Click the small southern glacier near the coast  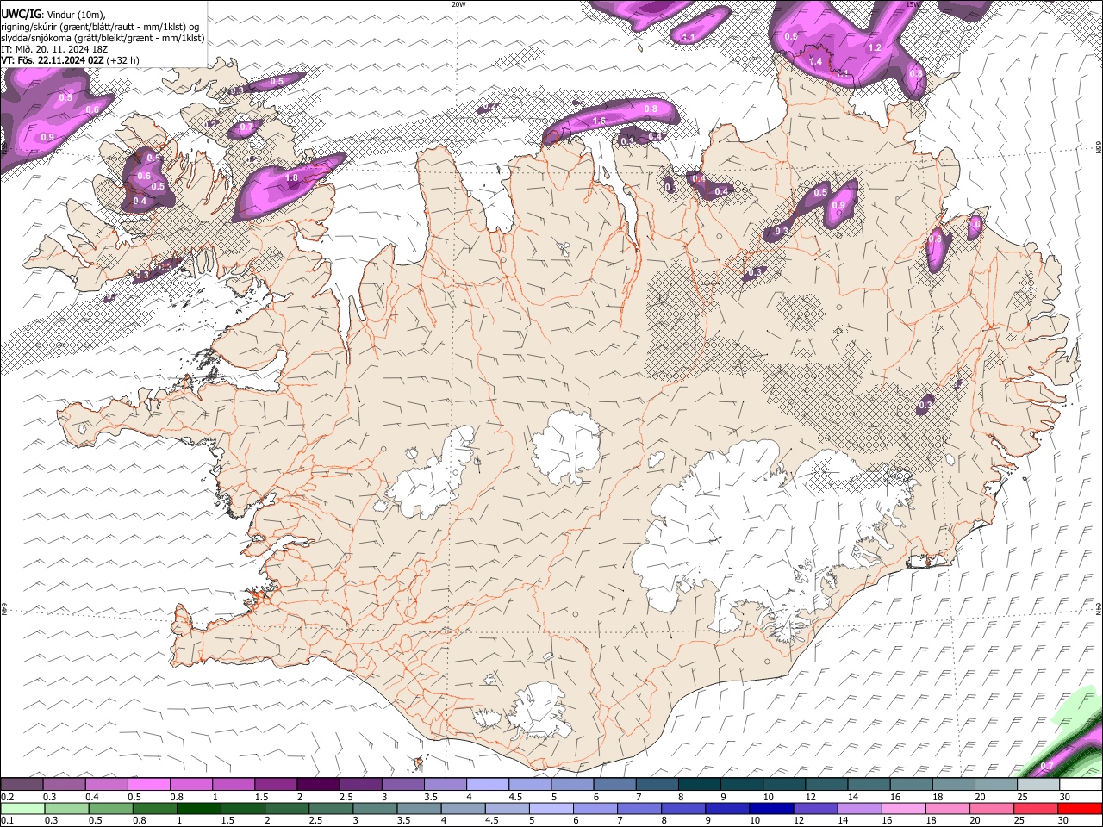(540, 712)
